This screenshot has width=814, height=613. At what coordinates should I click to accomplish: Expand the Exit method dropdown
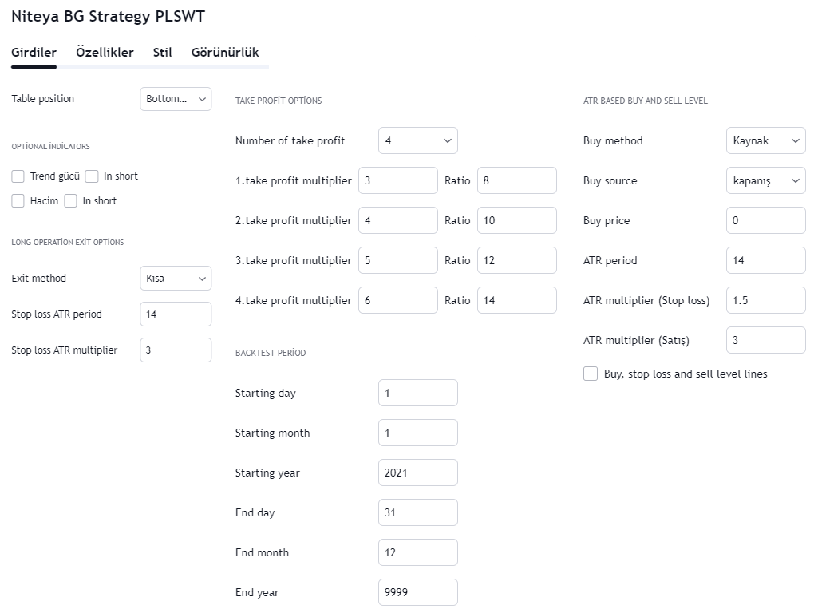(176, 279)
